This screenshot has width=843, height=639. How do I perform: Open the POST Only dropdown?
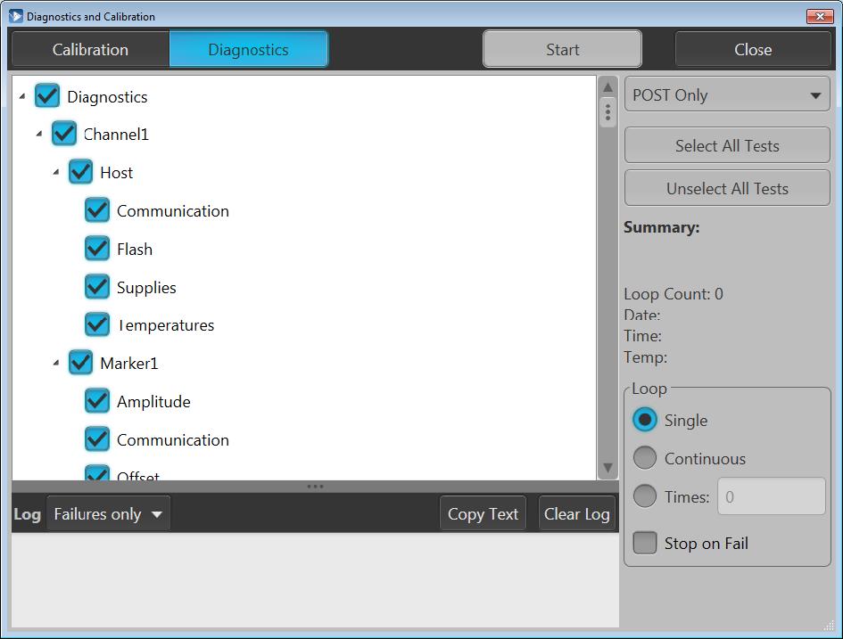point(727,95)
